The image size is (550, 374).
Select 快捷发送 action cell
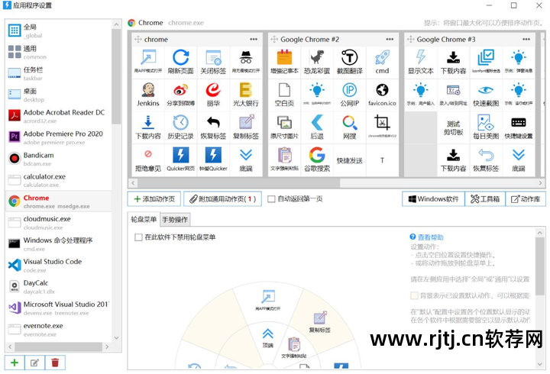point(350,160)
